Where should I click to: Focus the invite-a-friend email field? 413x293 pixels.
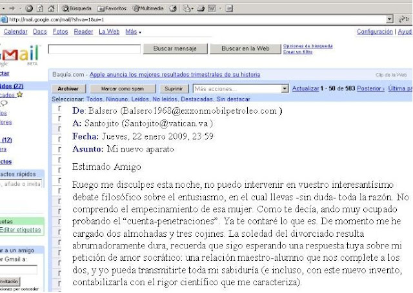tap(19, 270)
